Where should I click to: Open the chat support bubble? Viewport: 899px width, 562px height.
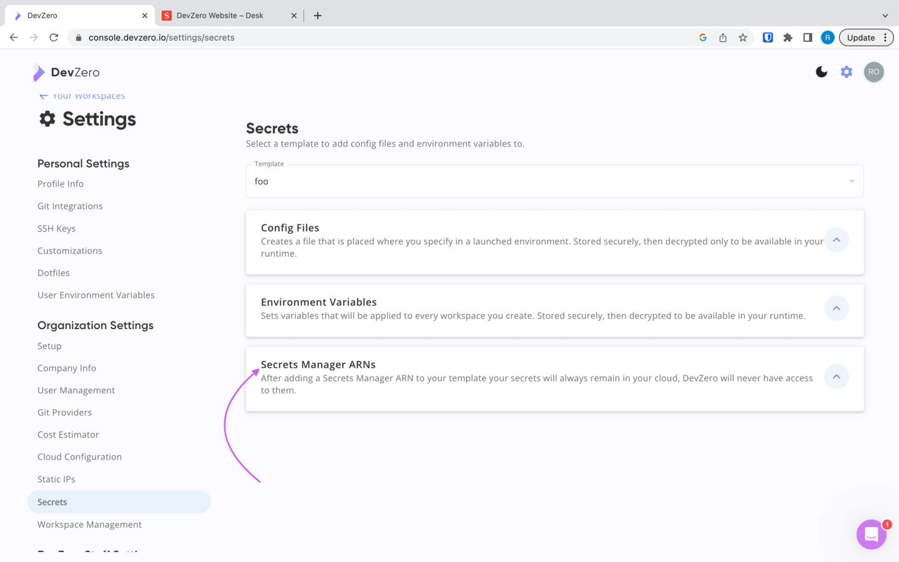click(x=872, y=535)
